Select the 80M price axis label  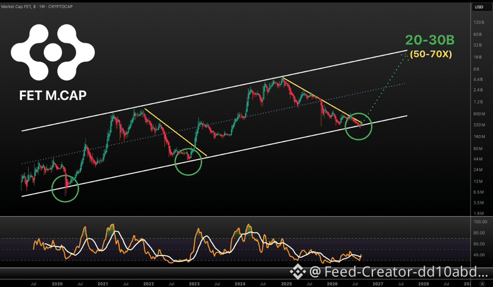[x=478, y=149]
